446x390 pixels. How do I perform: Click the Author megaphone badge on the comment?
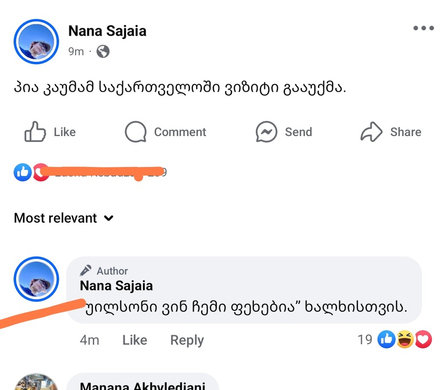coord(86,270)
